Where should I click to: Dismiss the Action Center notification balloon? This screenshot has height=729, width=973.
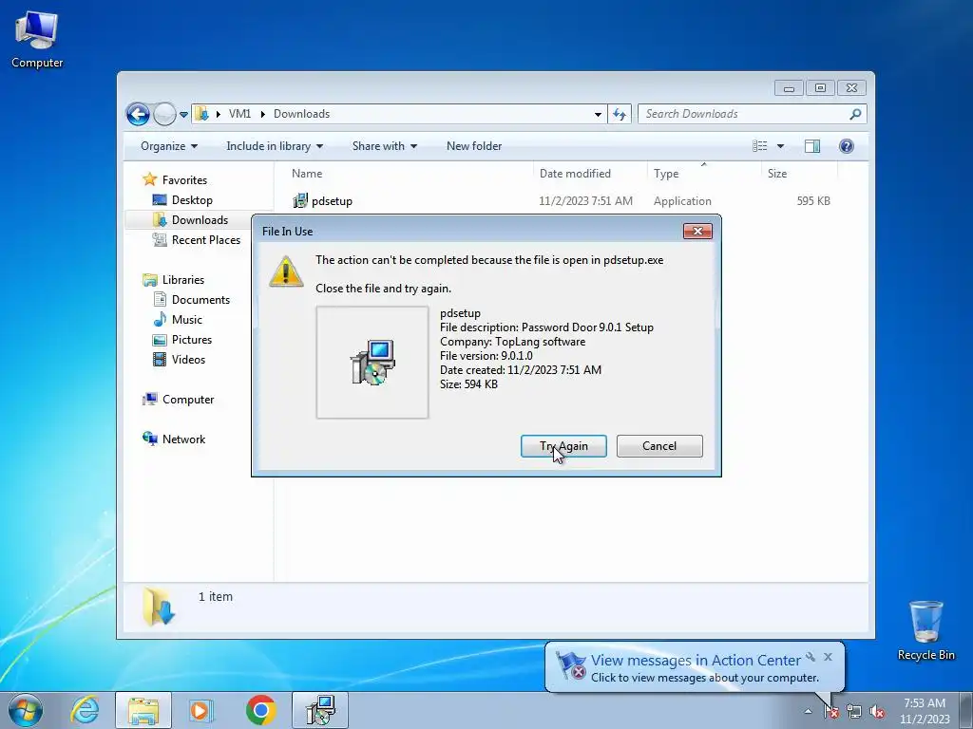828,657
